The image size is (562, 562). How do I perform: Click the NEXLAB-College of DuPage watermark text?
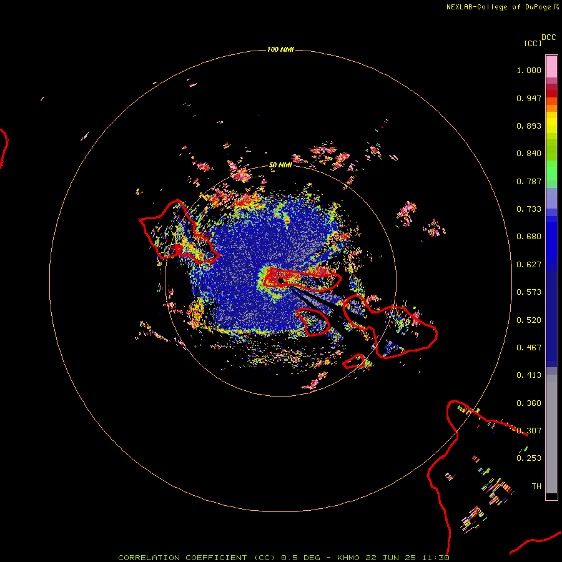(498, 7)
